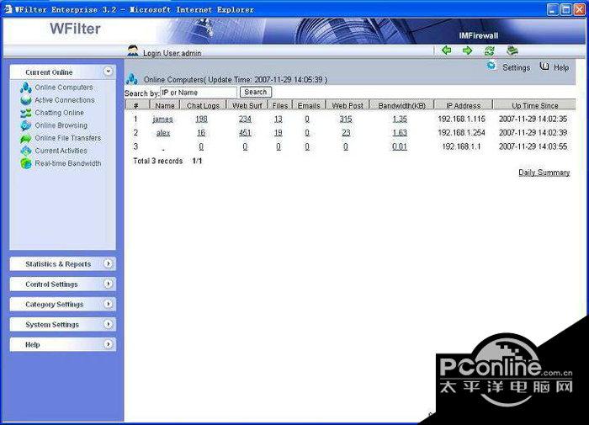
Task: Open james files count 13
Action: pyautogui.click(x=278, y=120)
